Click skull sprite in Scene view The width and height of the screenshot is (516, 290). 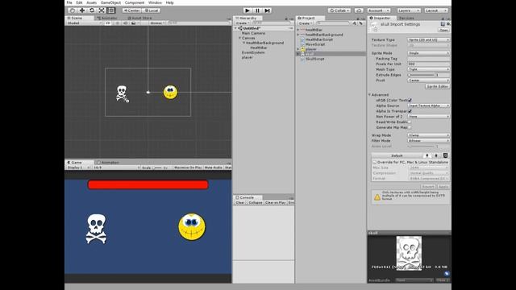coord(122,93)
